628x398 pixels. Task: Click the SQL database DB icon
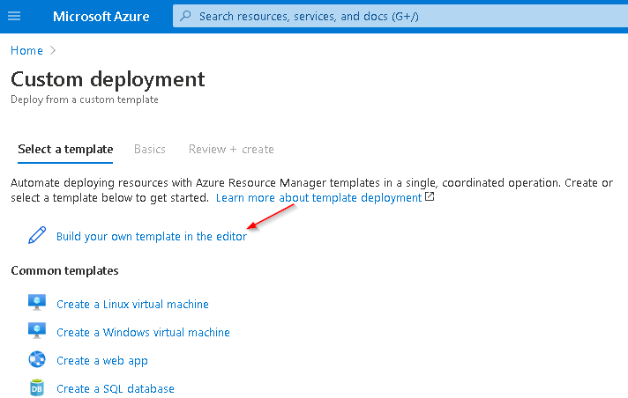(37, 387)
